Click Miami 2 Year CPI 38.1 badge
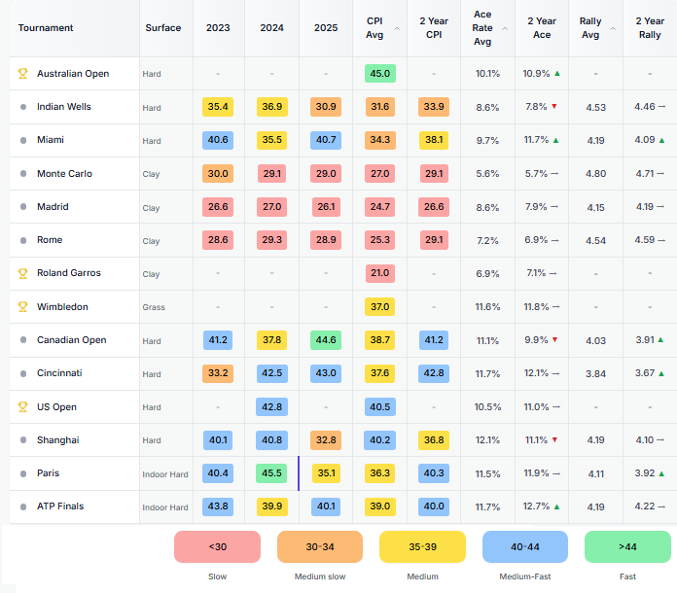677x593 pixels. click(434, 140)
